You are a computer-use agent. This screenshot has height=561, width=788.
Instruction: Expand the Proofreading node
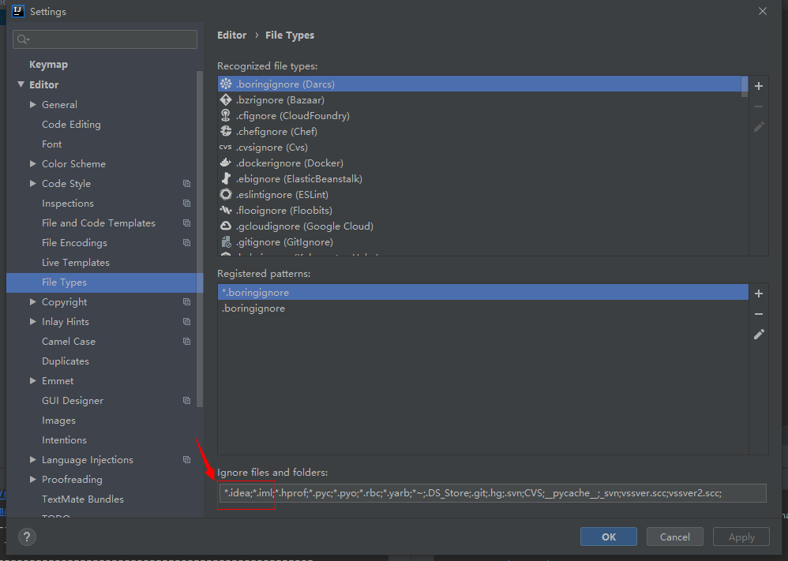coord(32,479)
